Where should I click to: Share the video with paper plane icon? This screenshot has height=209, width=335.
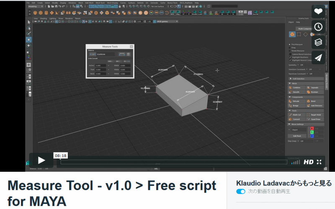point(318,57)
